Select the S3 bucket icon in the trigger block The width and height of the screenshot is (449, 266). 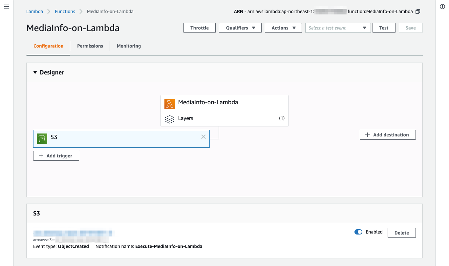pos(42,138)
